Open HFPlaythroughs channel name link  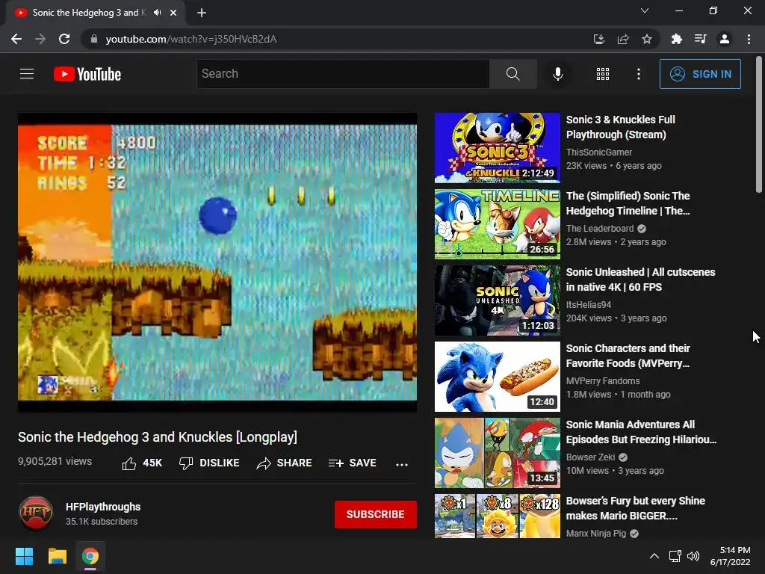103,507
